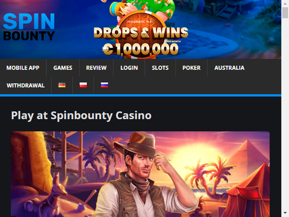Open the Withdrawal page

tap(25, 86)
